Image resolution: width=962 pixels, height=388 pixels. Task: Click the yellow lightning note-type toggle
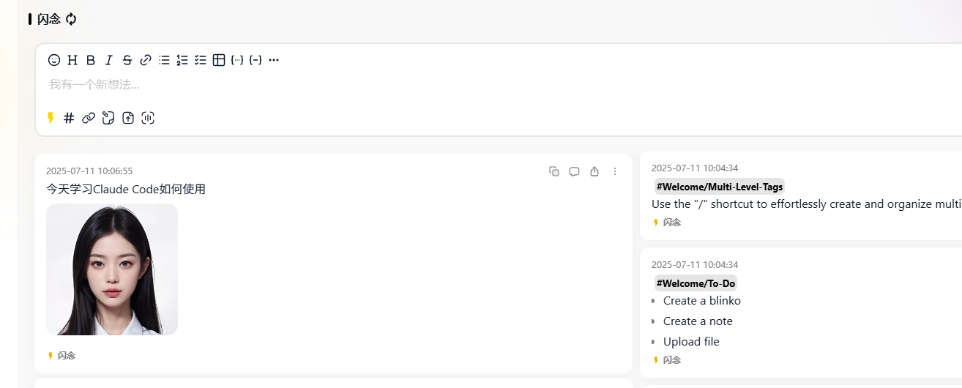tap(51, 118)
